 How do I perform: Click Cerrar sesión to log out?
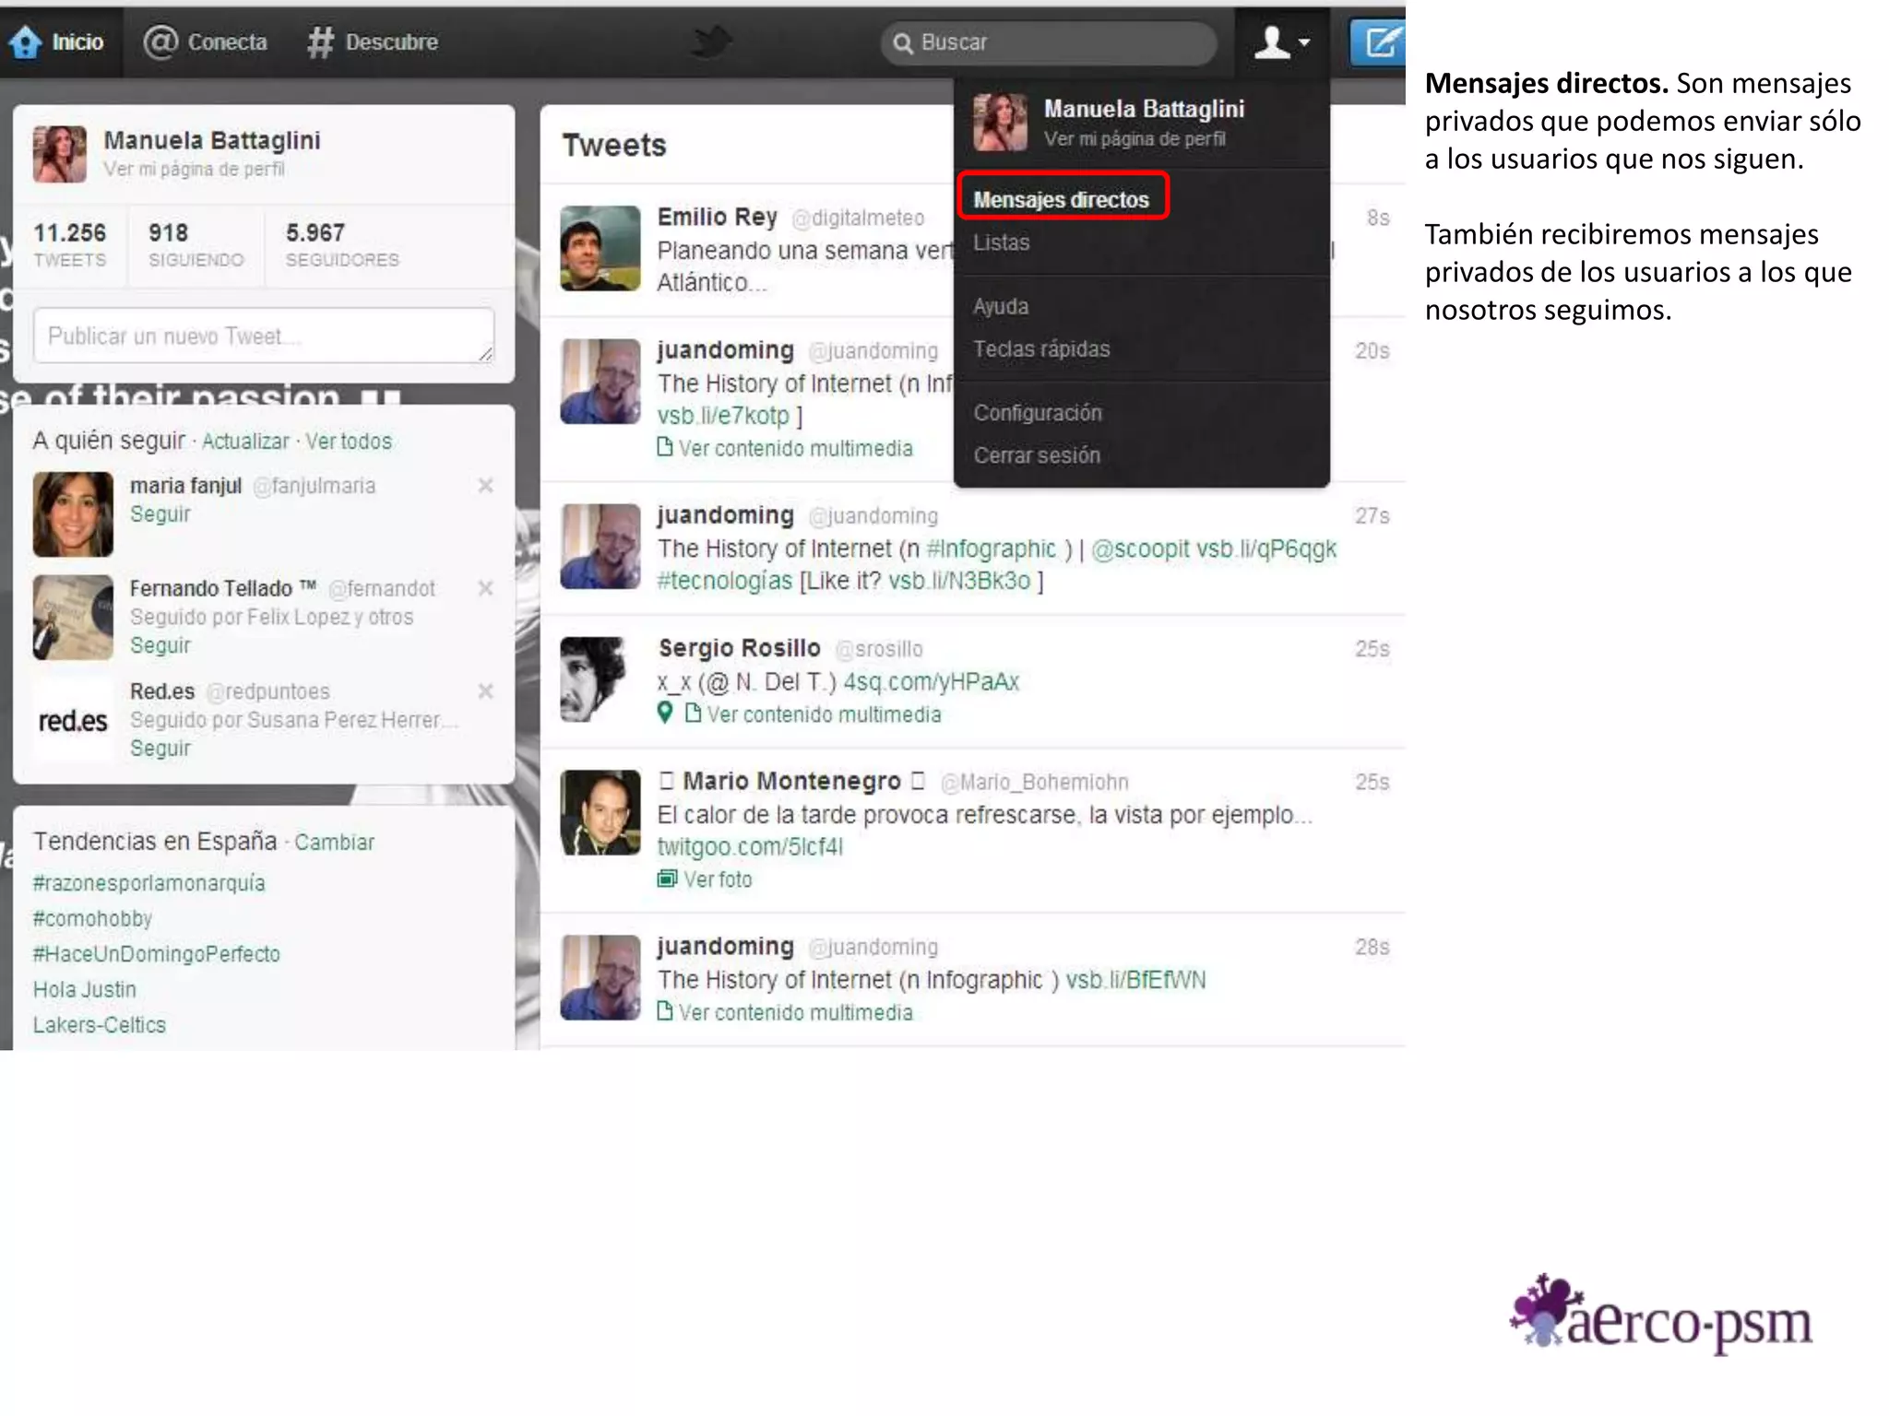pyautogui.click(x=1037, y=455)
